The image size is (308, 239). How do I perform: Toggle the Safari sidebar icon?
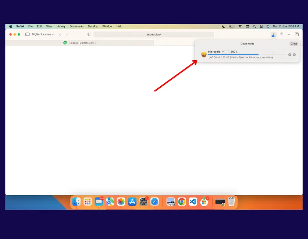click(x=27, y=34)
